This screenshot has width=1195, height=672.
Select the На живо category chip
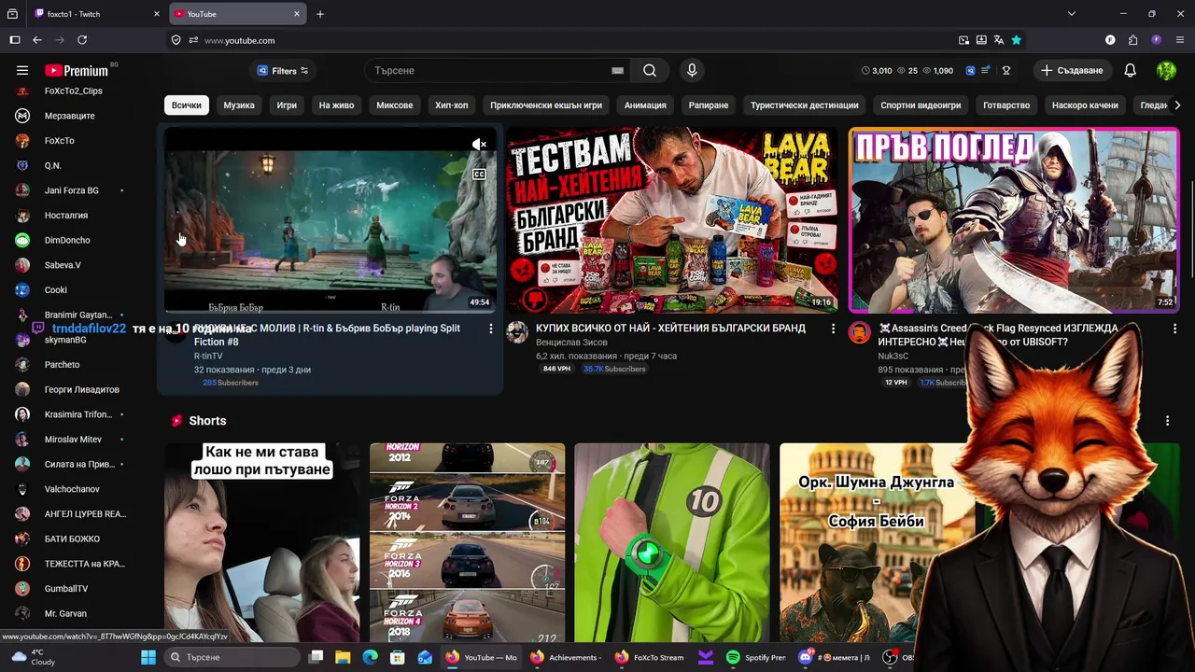[x=336, y=105]
